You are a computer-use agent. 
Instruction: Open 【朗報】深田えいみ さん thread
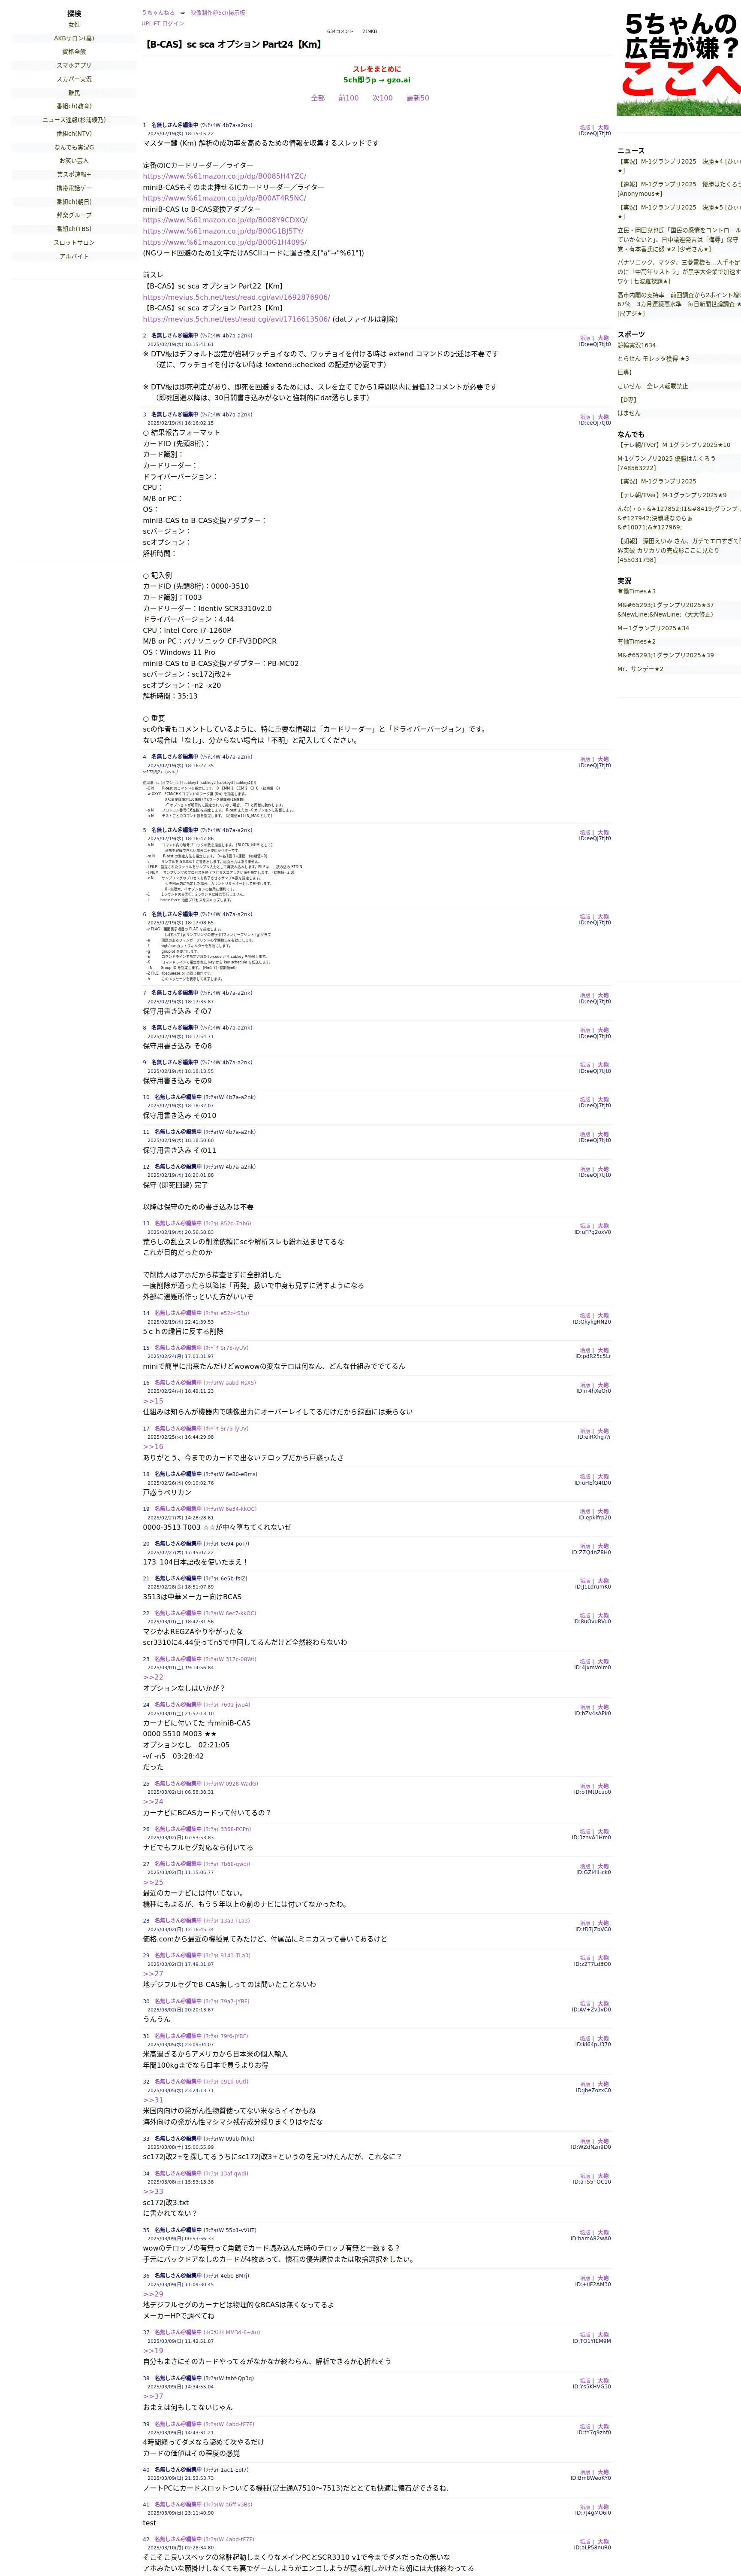click(x=679, y=550)
